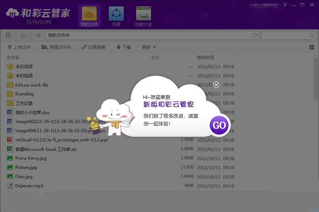Select the 共享 sharing icon
The image size is (319, 212).
point(117,15)
